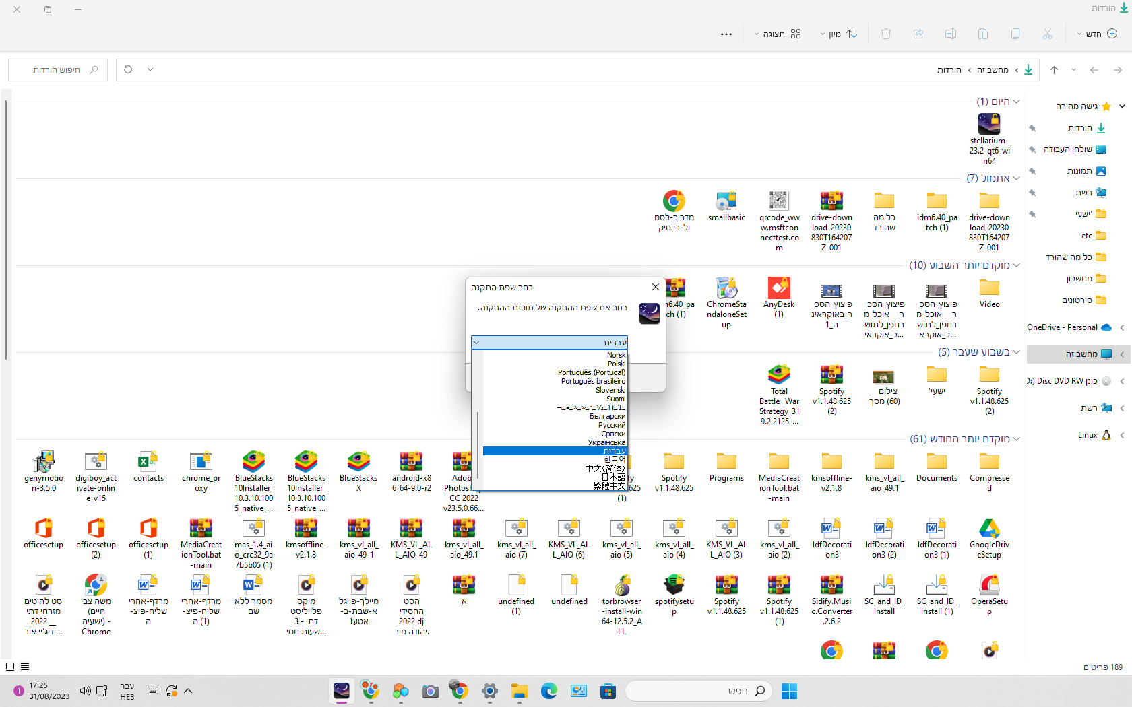Open the three-dots more options menu
Image resolution: width=1132 pixels, height=707 pixels.
(726, 34)
